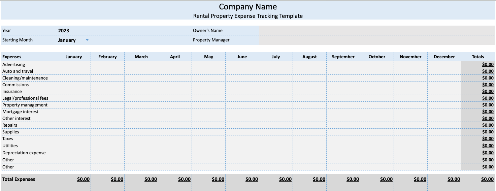Select the Insurance cell under March
This screenshot has width=496, height=191.
[x=141, y=91]
